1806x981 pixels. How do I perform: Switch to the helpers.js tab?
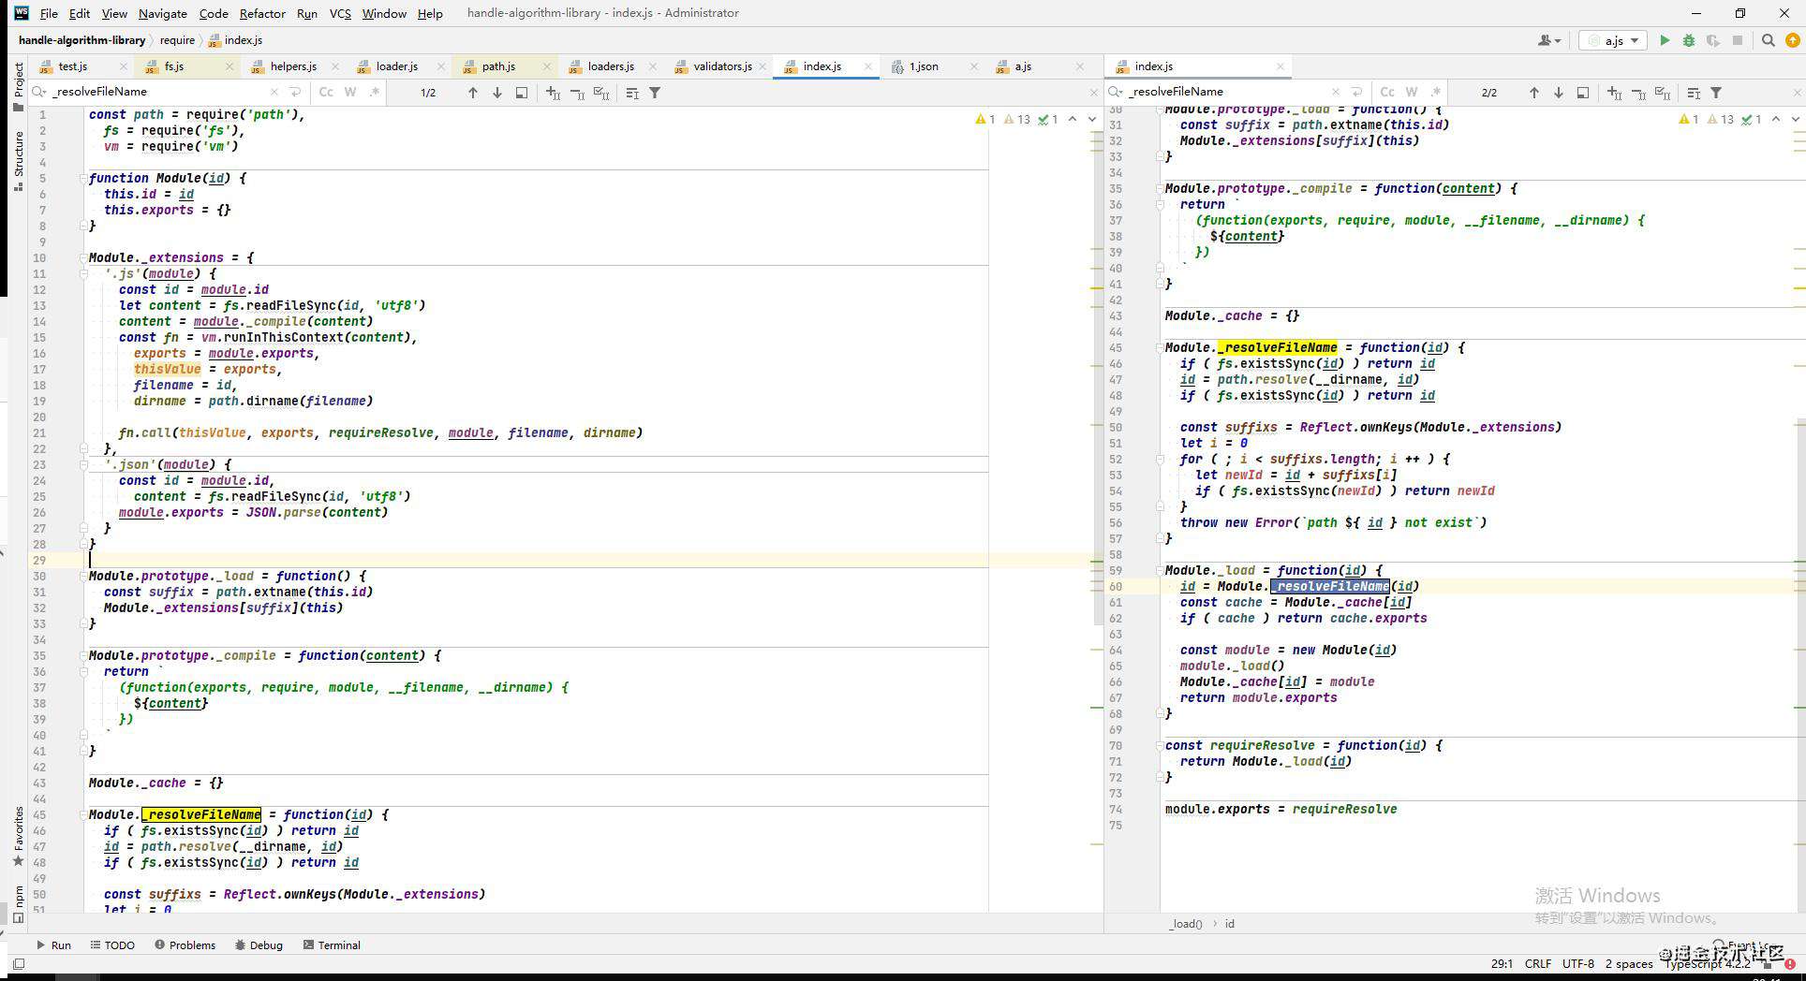coord(293,66)
